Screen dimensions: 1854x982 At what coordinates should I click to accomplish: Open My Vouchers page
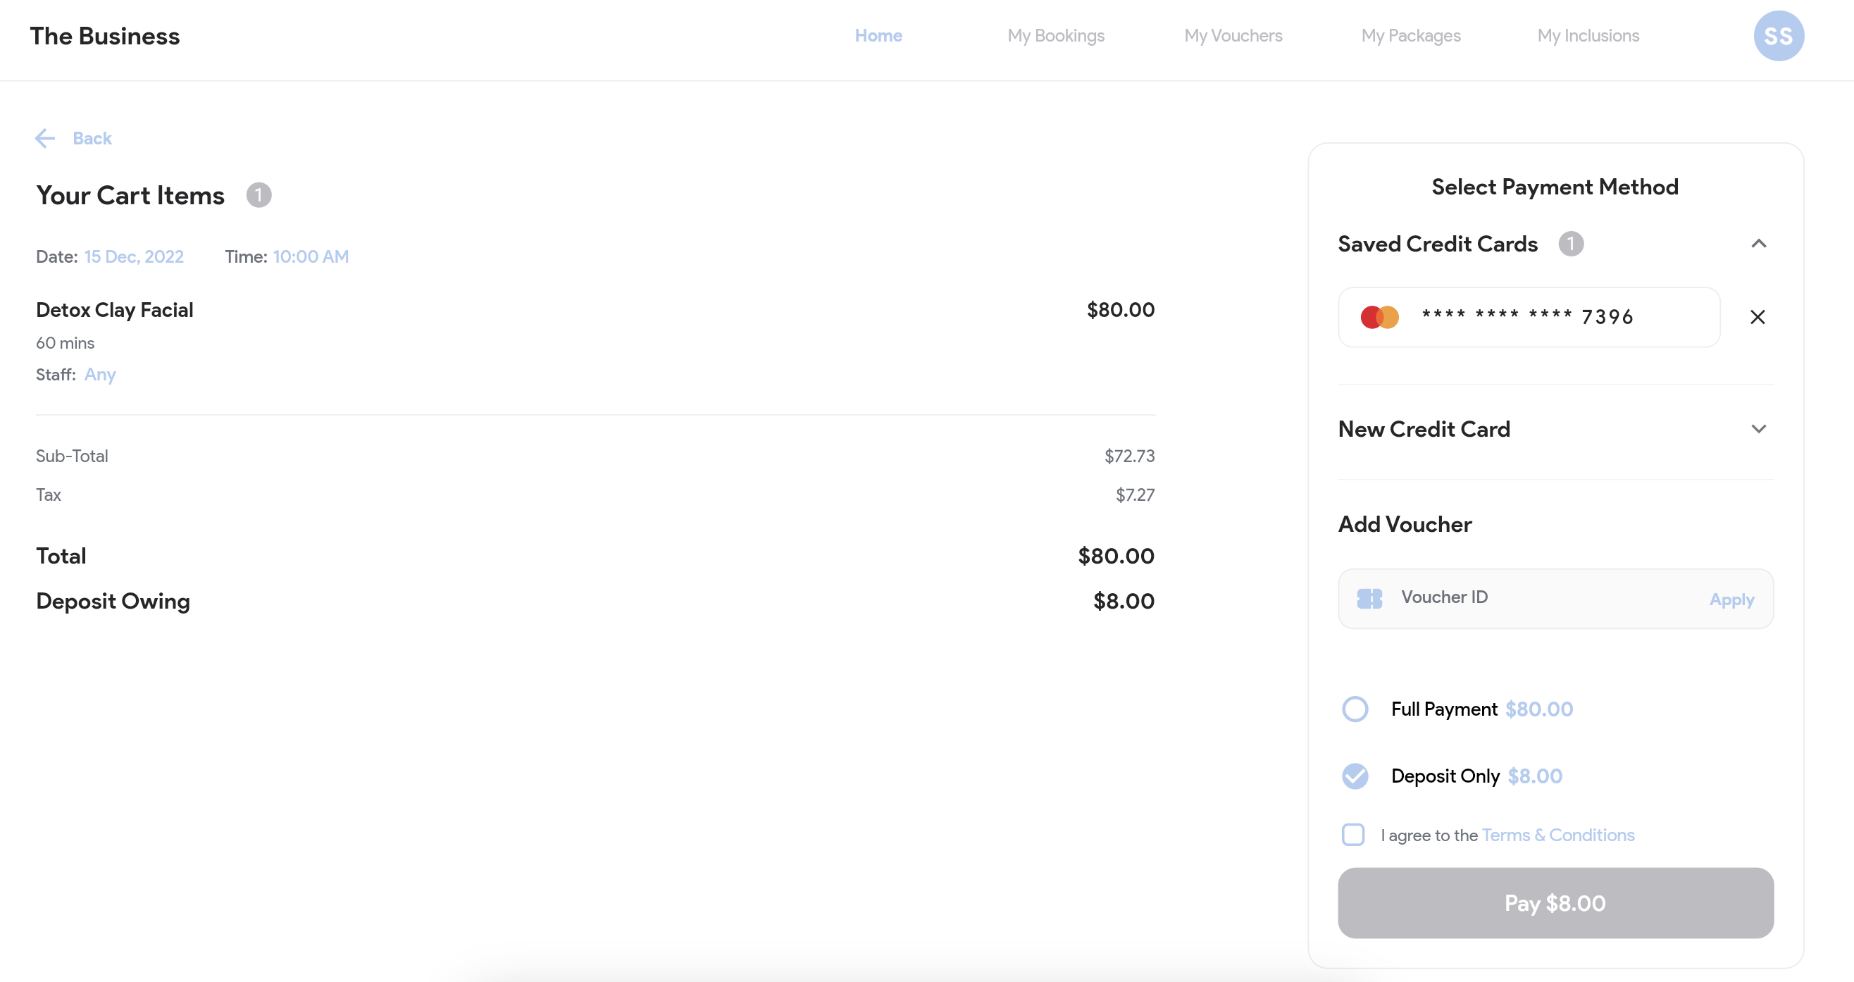click(1233, 36)
